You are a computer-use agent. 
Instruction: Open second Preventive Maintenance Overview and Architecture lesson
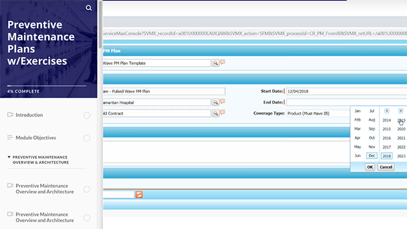pos(45,218)
